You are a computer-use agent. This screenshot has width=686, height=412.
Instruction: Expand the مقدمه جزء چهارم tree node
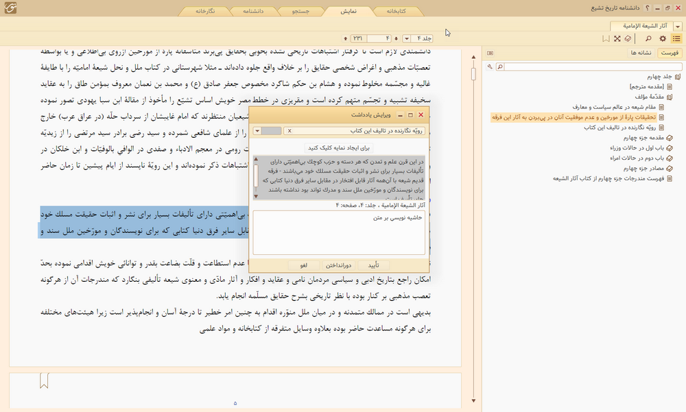coord(670,138)
